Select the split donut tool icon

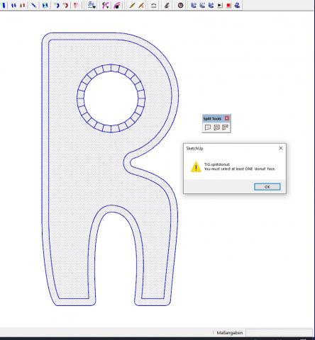click(216, 127)
